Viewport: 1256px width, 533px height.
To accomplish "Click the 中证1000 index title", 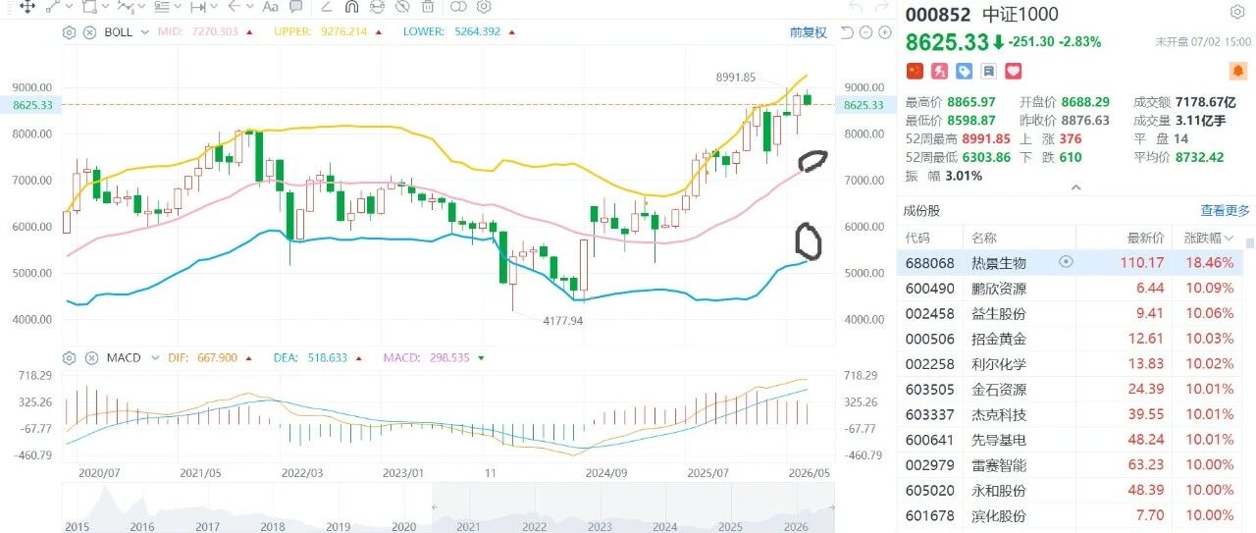I will [1020, 15].
